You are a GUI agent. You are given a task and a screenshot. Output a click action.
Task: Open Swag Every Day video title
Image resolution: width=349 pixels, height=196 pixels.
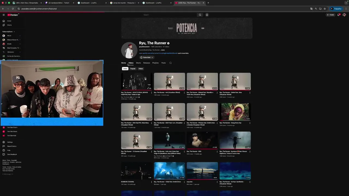click(x=230, y=123)
